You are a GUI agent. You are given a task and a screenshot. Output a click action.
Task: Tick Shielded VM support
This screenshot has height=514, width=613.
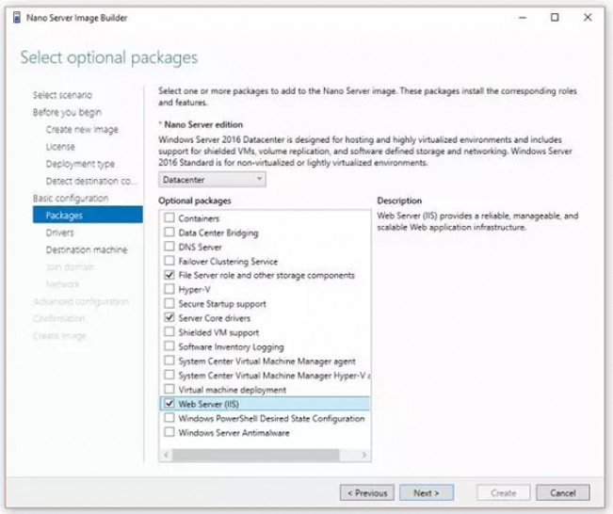(169, 332)
